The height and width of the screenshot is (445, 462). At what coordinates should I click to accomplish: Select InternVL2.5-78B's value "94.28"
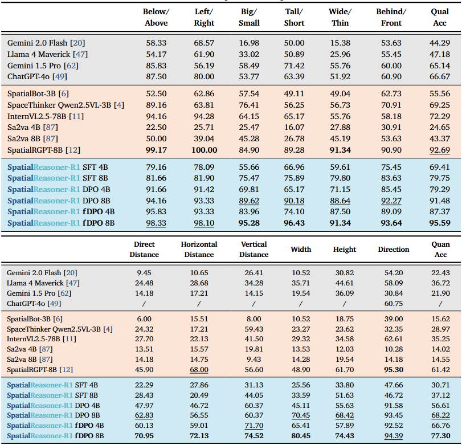(x=204, y=116)
